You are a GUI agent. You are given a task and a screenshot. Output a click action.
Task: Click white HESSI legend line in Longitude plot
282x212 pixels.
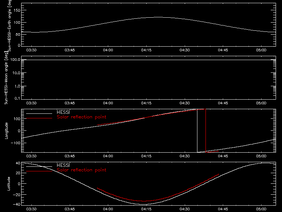(39, 113)
